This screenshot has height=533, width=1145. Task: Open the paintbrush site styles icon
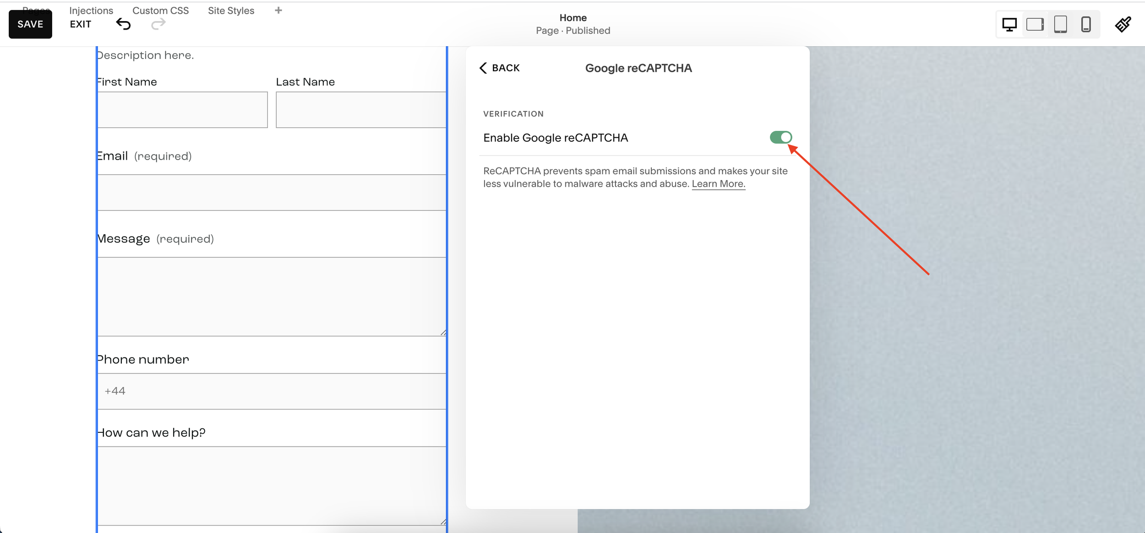pos(1123,24)
